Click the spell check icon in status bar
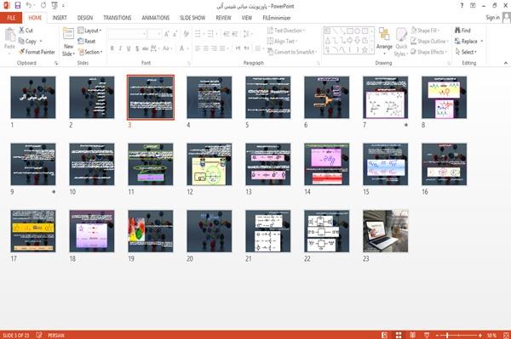Screen dimensions: 511x339 pyautogui.click(x=39, y=335)
